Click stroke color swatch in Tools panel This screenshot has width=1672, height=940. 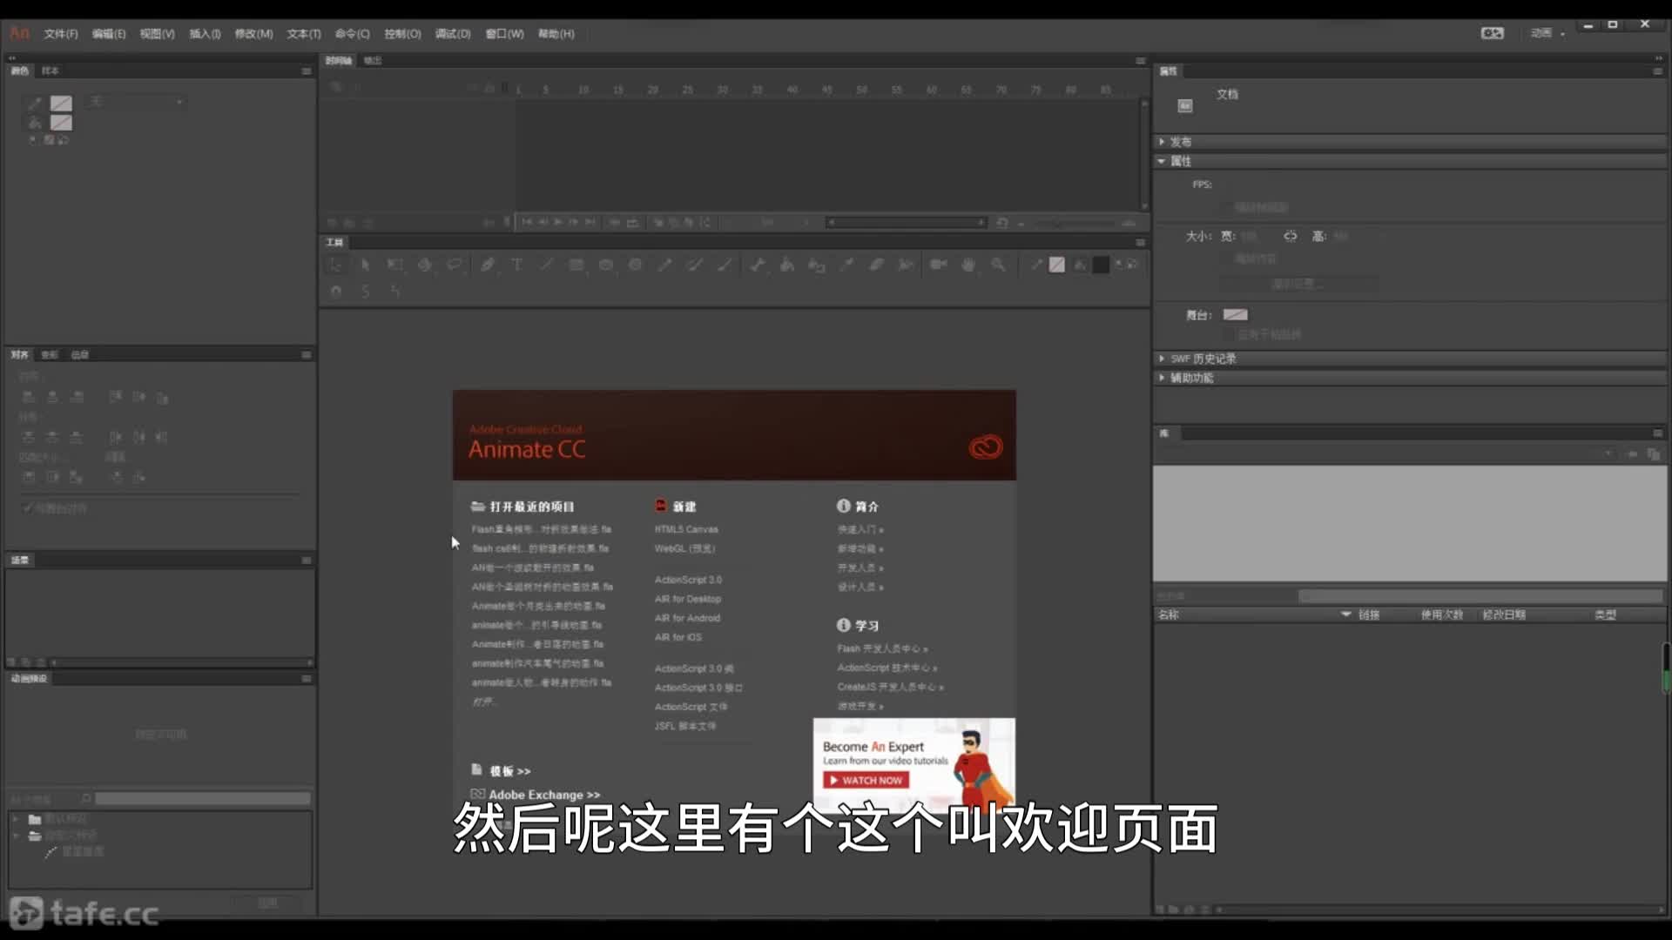[1056, 265]
